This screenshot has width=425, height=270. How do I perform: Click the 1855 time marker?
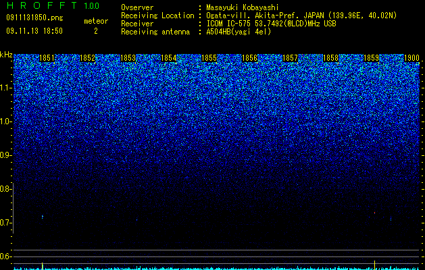(x=209, y=58)
